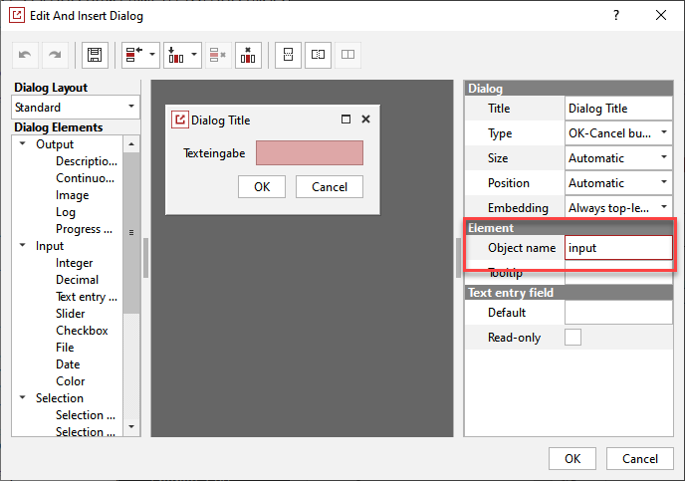Open the Embedding dropdown
Screen dimensions: 685x481
click(618, 208)
